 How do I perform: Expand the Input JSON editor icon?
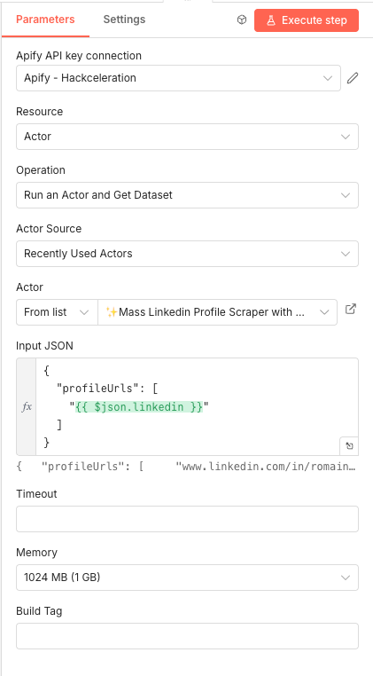349,445
